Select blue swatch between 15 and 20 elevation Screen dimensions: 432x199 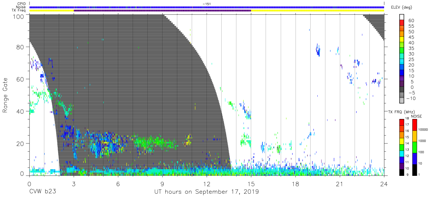coord(402,68)
